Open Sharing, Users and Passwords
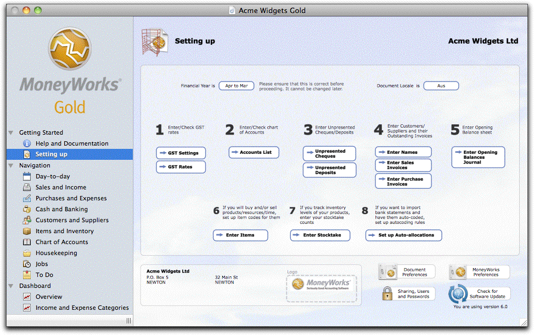Screen dimensions: 534x335 point(413,293)
